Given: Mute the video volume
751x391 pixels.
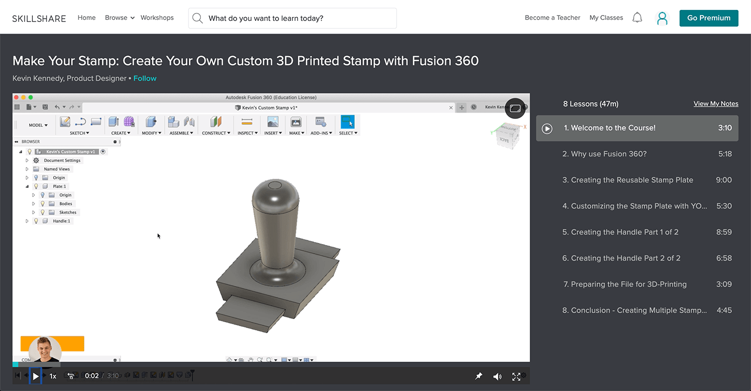Looking at the screenshot, I should [498, 376].
